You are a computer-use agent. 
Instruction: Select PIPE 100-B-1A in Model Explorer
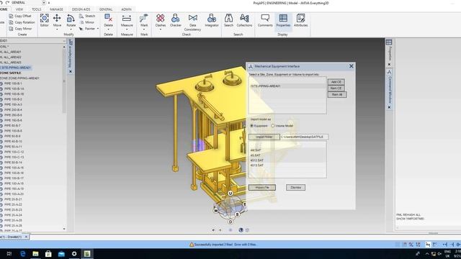pyautogui.click(x=14, y=88)
